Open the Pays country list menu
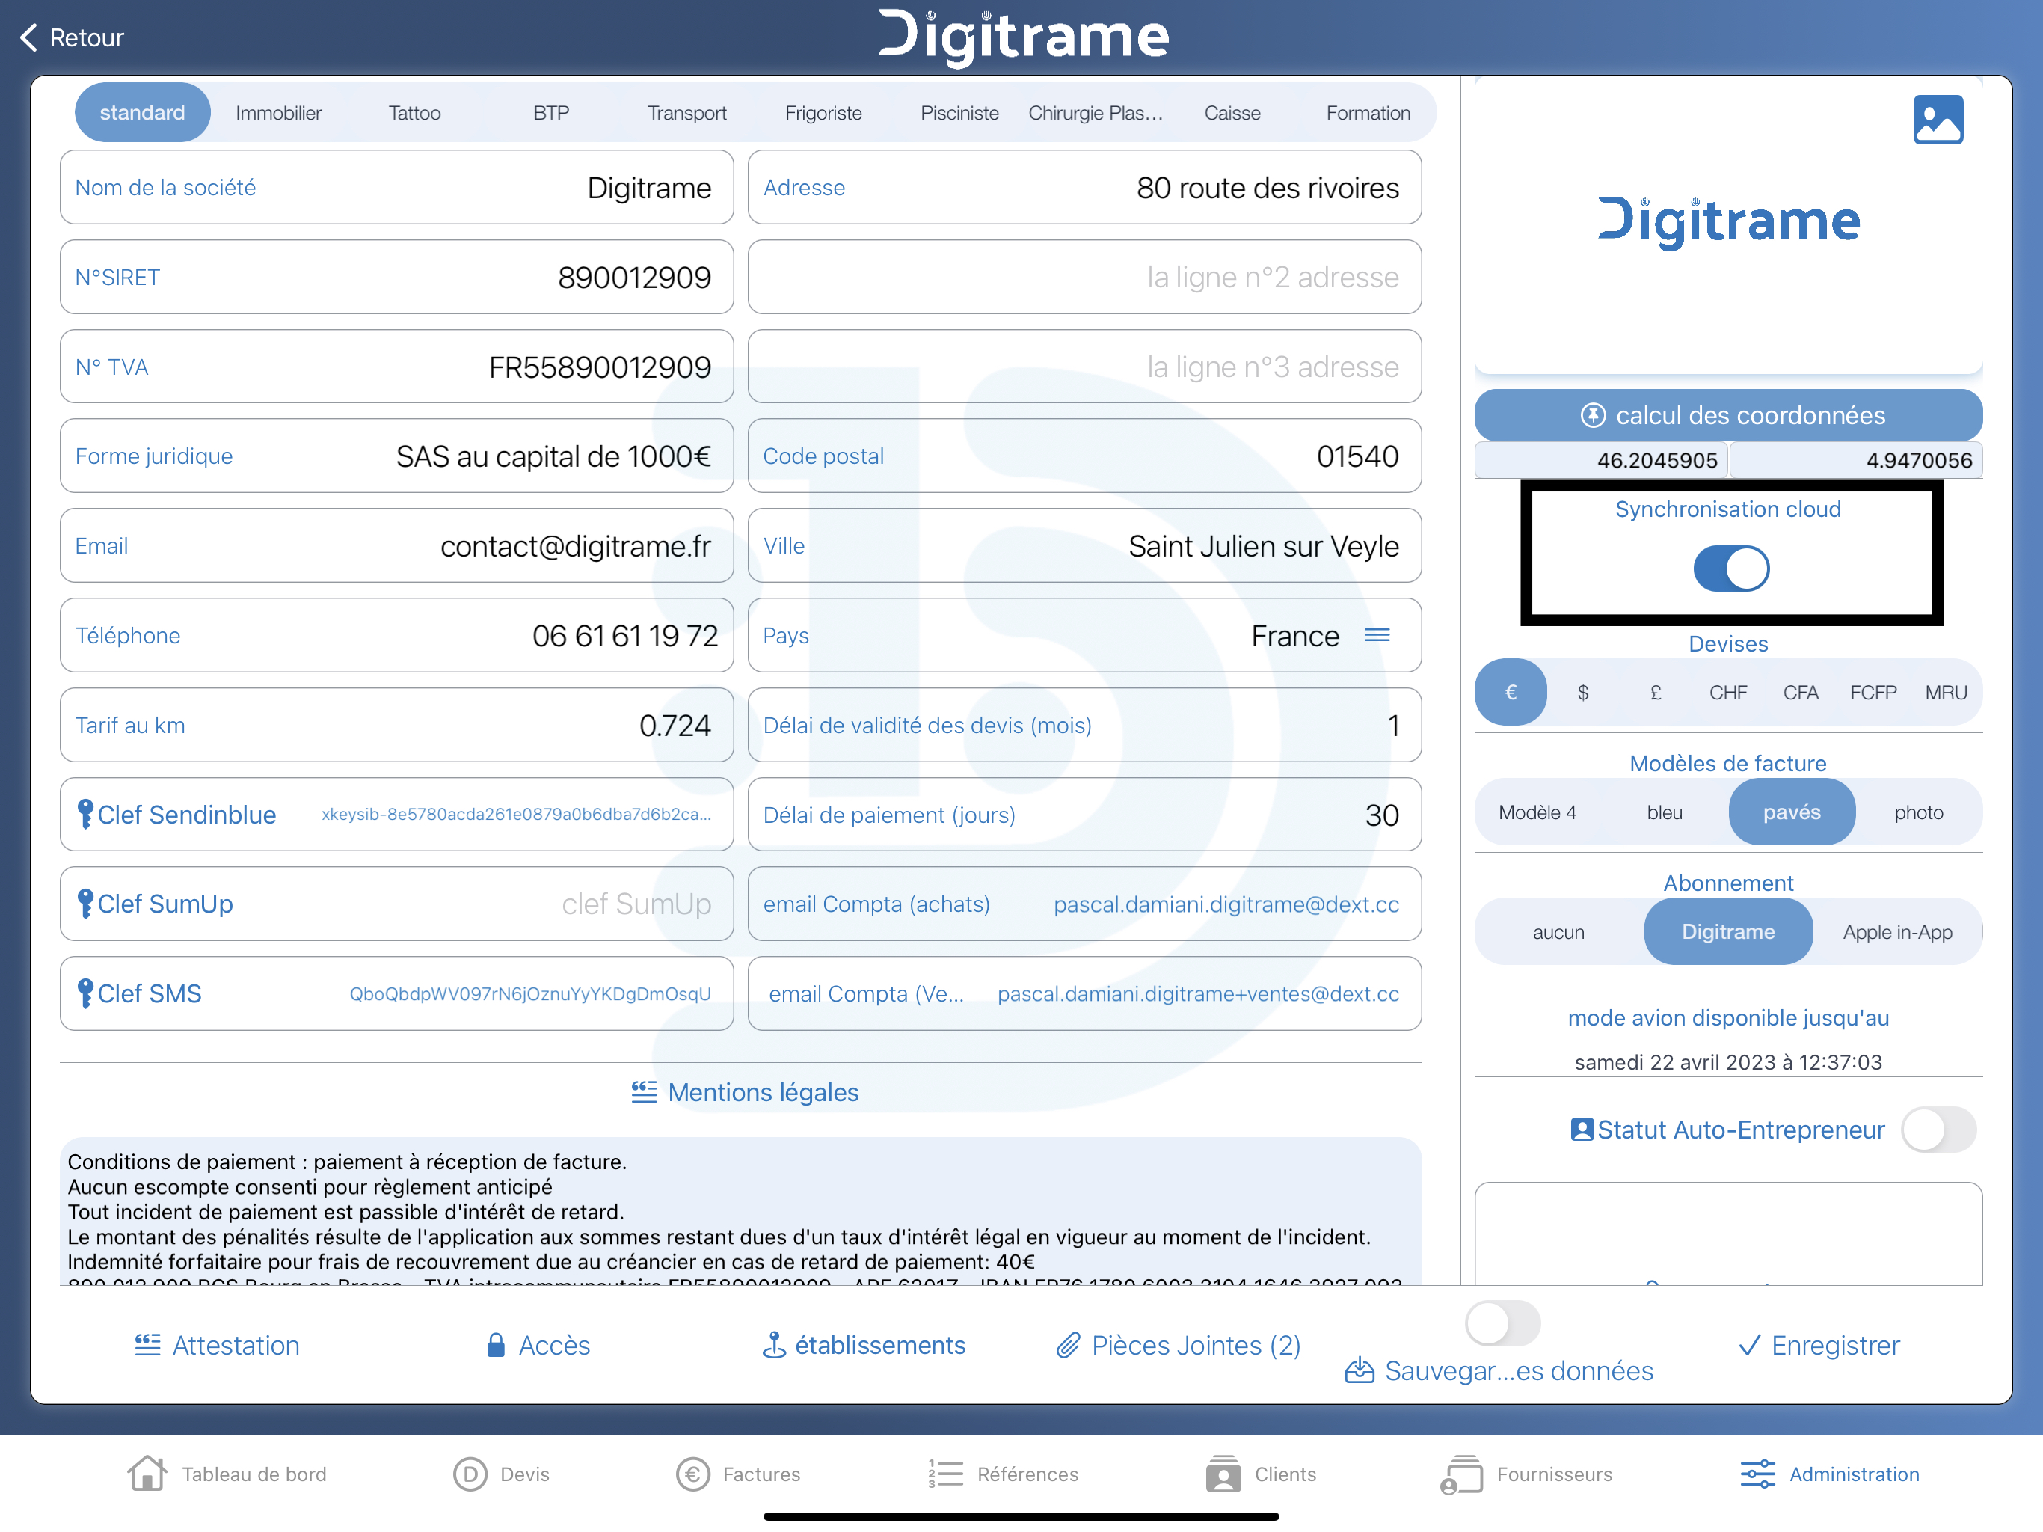 coord(1377,635)
